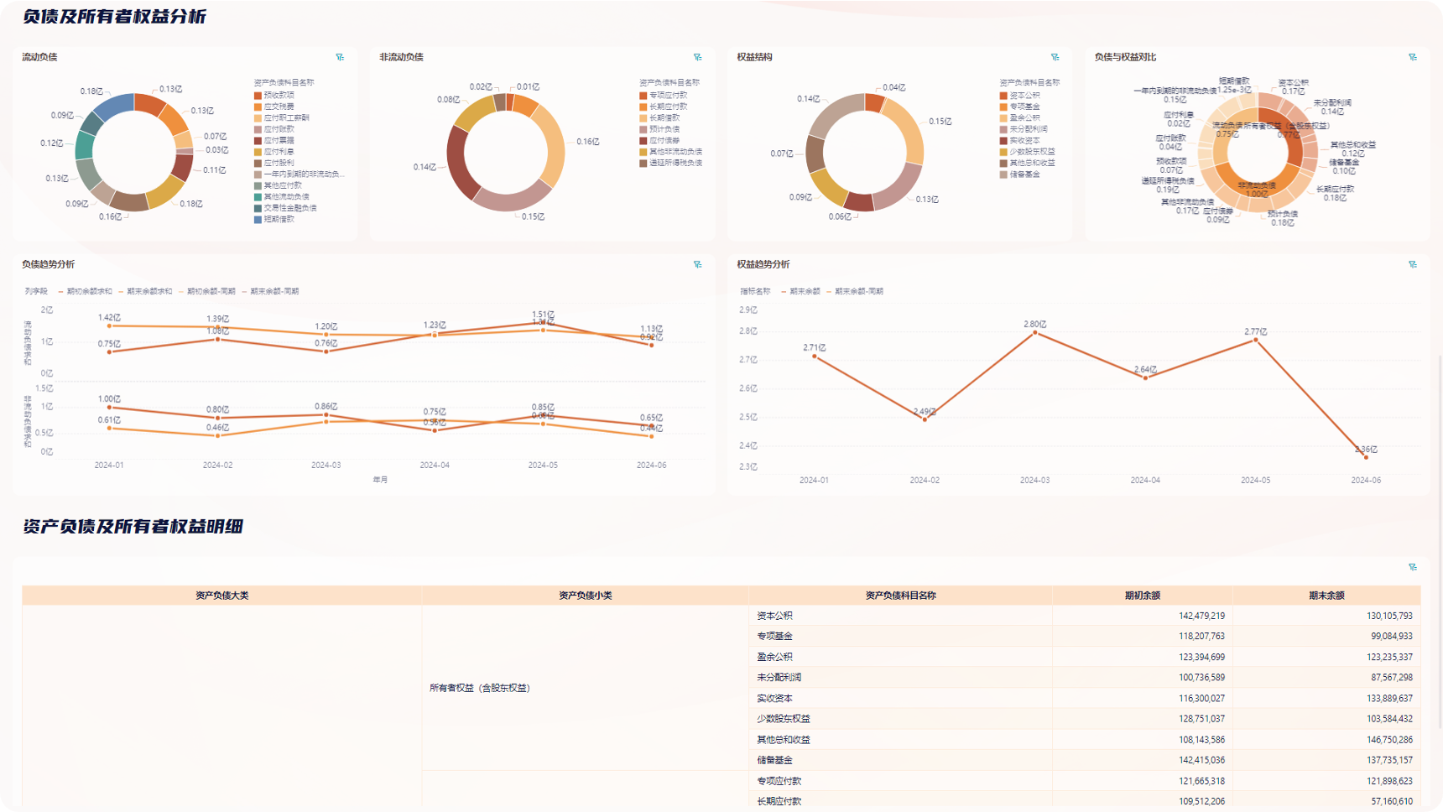This screenshot has width=1443, height=812.
Task: Click the 资产负债科目名称 column header
Action: 899,596
